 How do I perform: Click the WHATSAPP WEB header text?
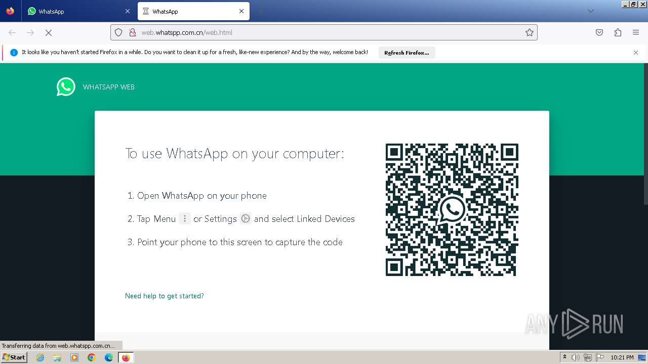click(x=109, y=87)
